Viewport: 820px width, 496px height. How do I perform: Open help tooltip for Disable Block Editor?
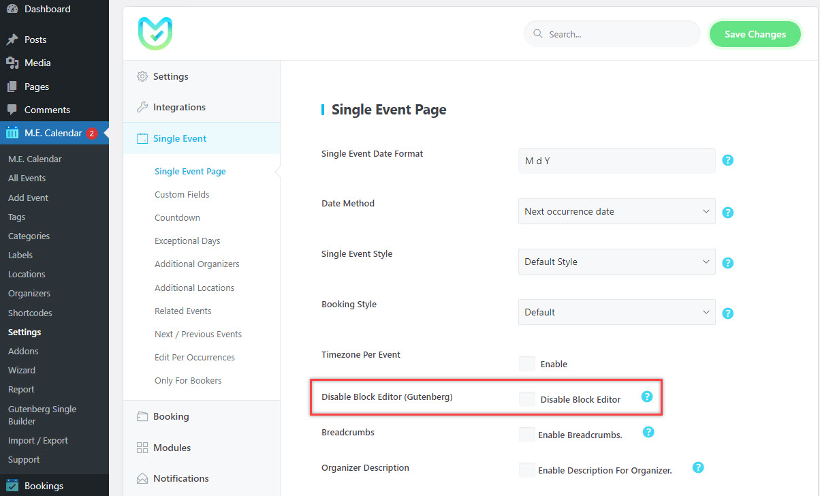click(x=647, y=397)
